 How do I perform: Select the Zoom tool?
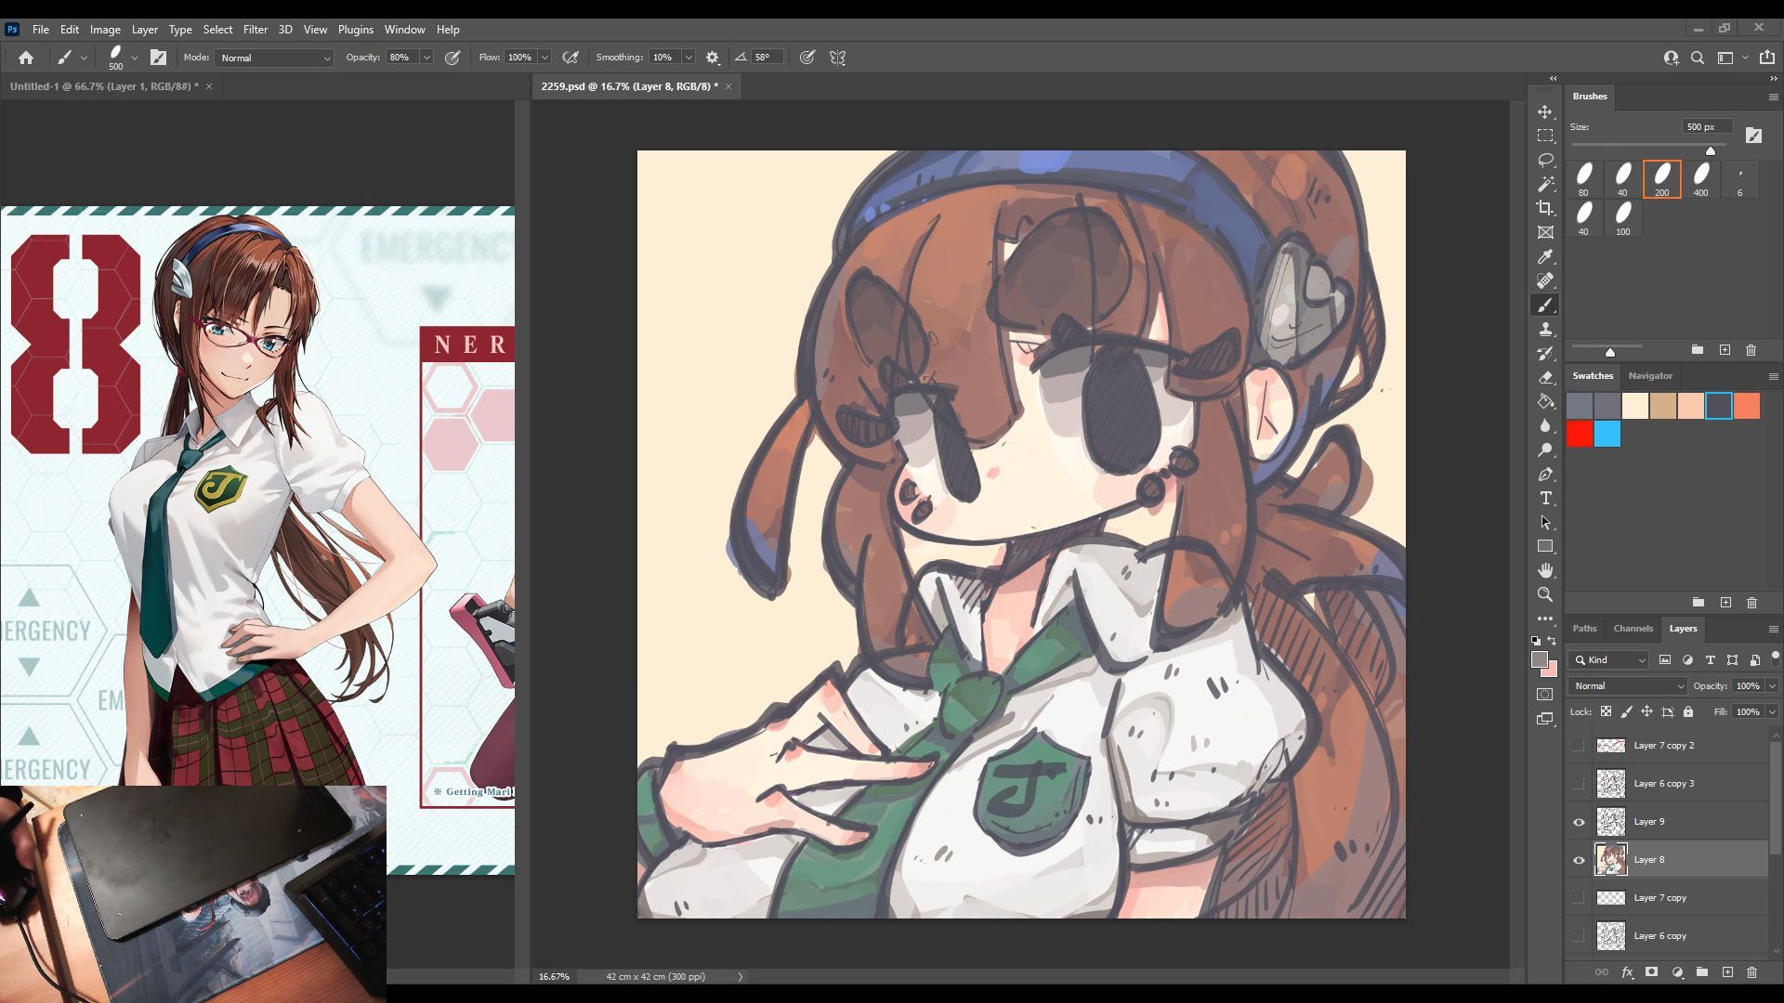click(1545, 594)
